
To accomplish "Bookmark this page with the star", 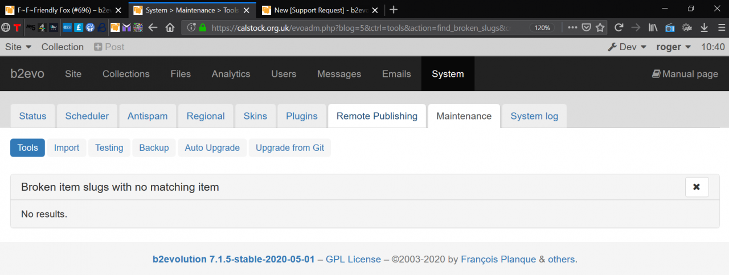I will [x=600, y=27].
